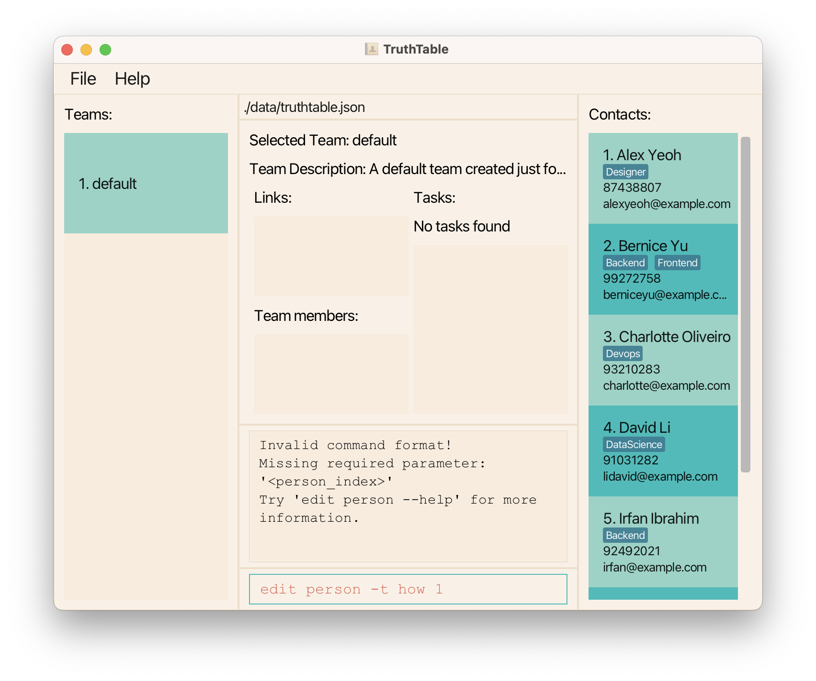This screenshot has width=816, height=681.
Task: Click the DataScience tag
Action: [x=634, y=444]
